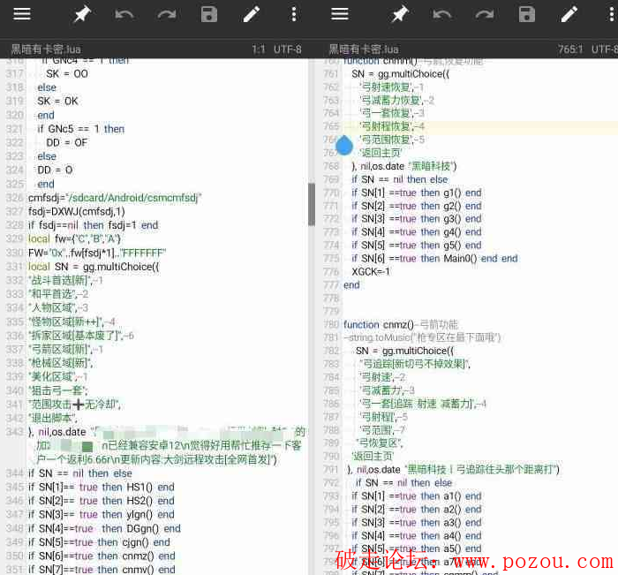Click the right editor file name 黑暗有卡密.lua
Viewport: 618px width, 575px height.
click(x=364, y=49)
